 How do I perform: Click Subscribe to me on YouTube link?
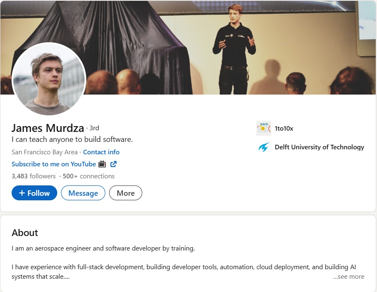click(x=54, y=164)
